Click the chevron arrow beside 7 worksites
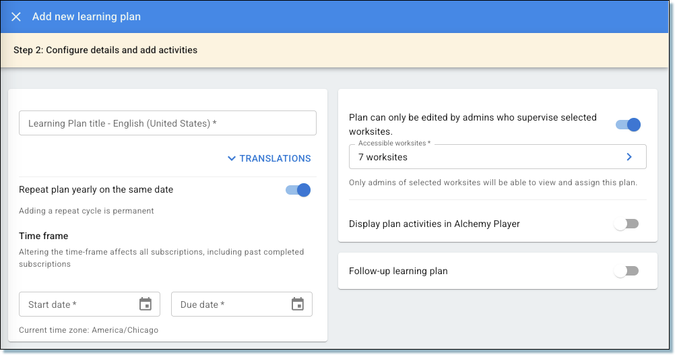This screenshot has height=355, width=675. coord(629,157)
